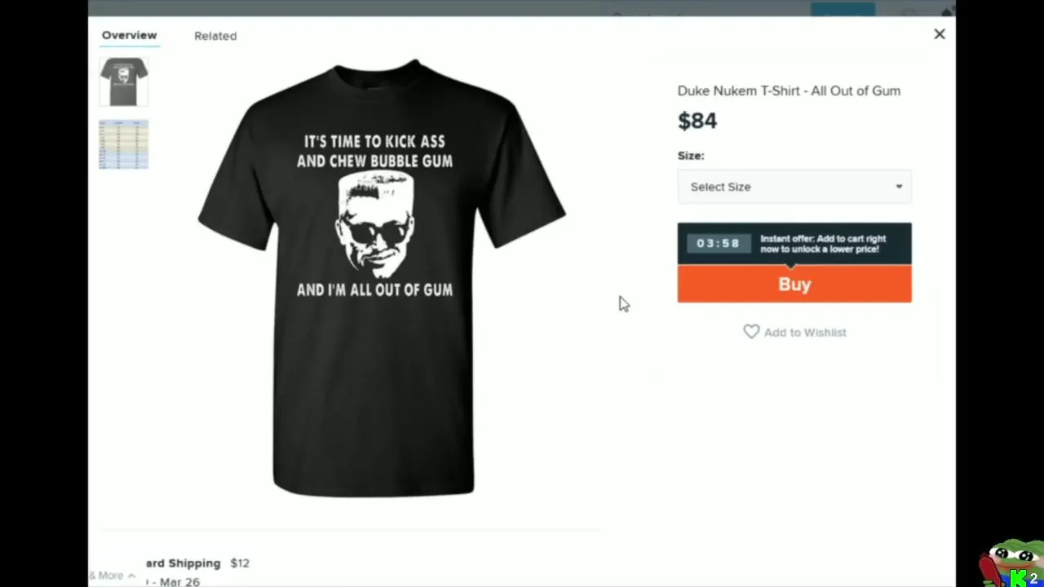Viewport: 1044px width, 587px height.
Task: Open the Related tab
Action: coord(215,36)
